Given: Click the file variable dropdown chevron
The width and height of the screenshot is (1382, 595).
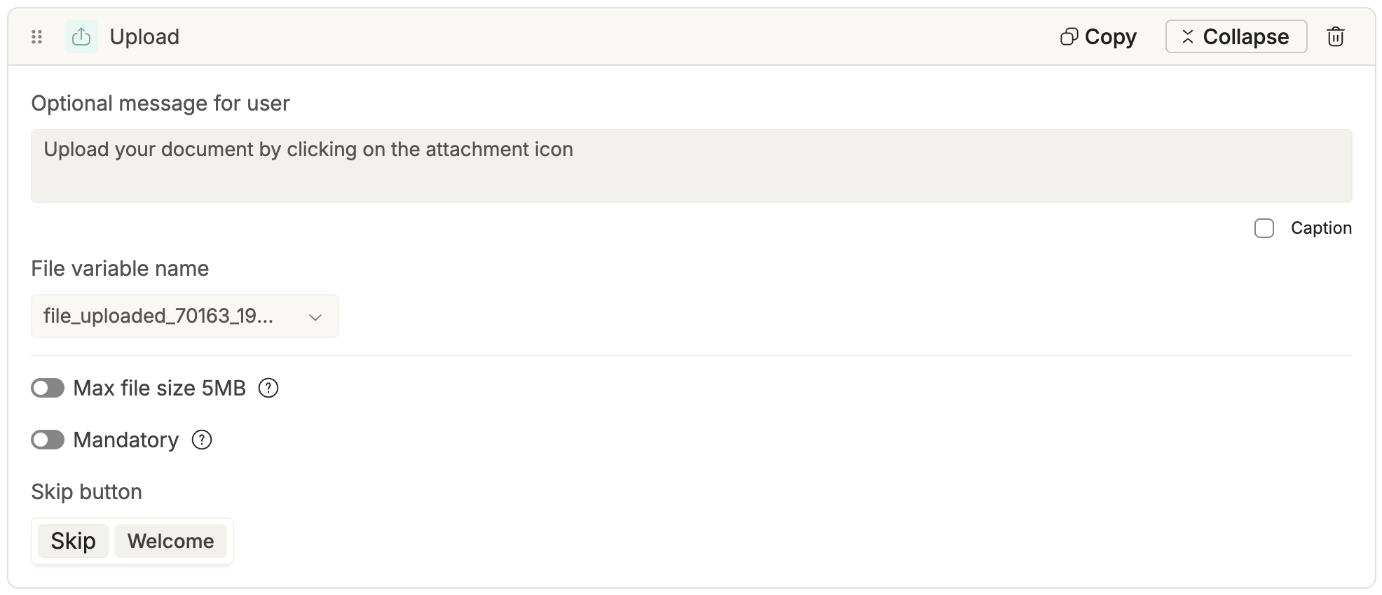Looking at the screenshot, I should 315,317.
